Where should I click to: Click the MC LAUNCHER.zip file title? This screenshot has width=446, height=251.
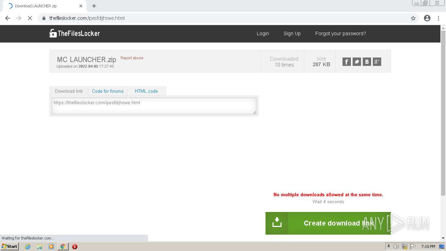tap(86, 60)
